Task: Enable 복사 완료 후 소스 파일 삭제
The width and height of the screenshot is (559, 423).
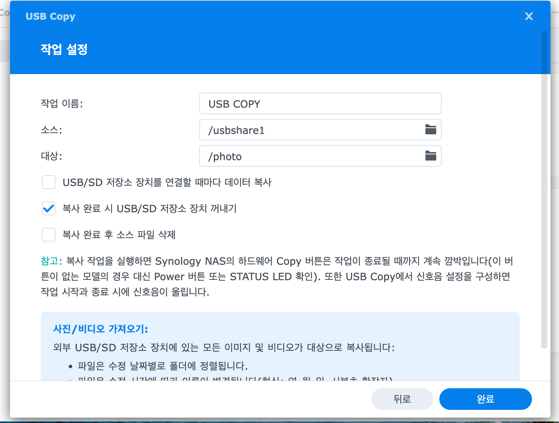Action: 49,235
